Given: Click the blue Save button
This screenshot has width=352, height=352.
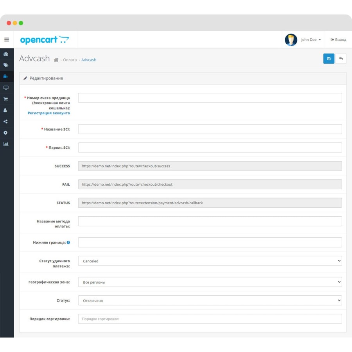Looking at the screenshot, I should pyautogui.click(x=329, y=59).
